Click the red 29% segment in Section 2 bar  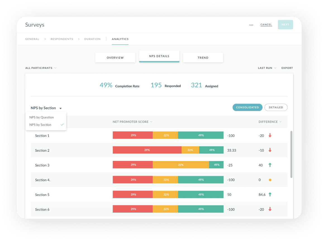coord(147,150)
